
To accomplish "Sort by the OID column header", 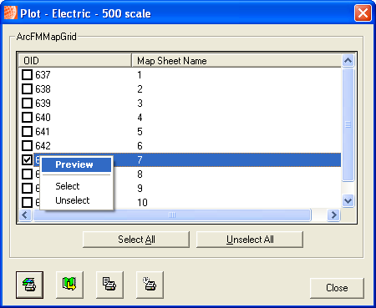I will point(74,60).
